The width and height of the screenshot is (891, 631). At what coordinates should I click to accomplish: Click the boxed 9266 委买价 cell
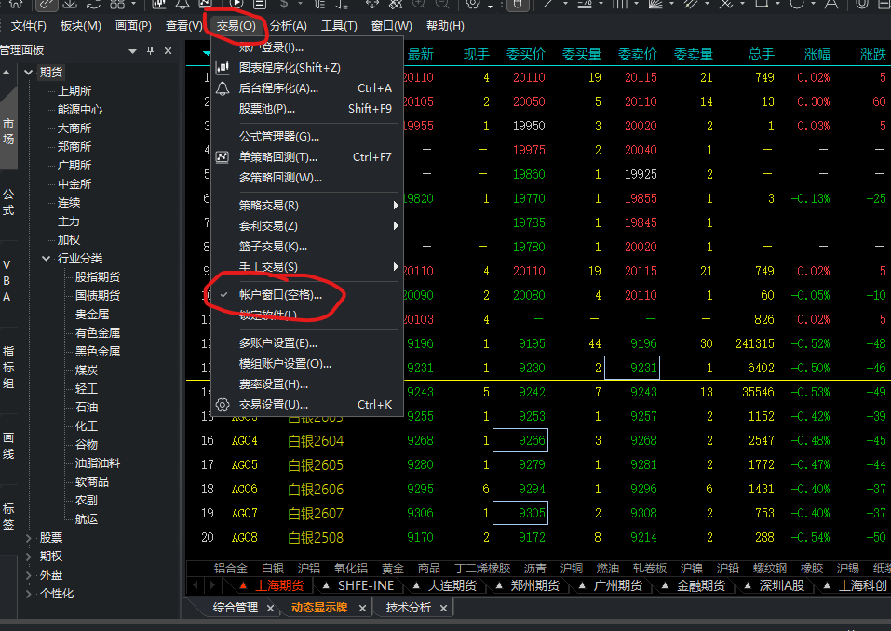point(520,440)
